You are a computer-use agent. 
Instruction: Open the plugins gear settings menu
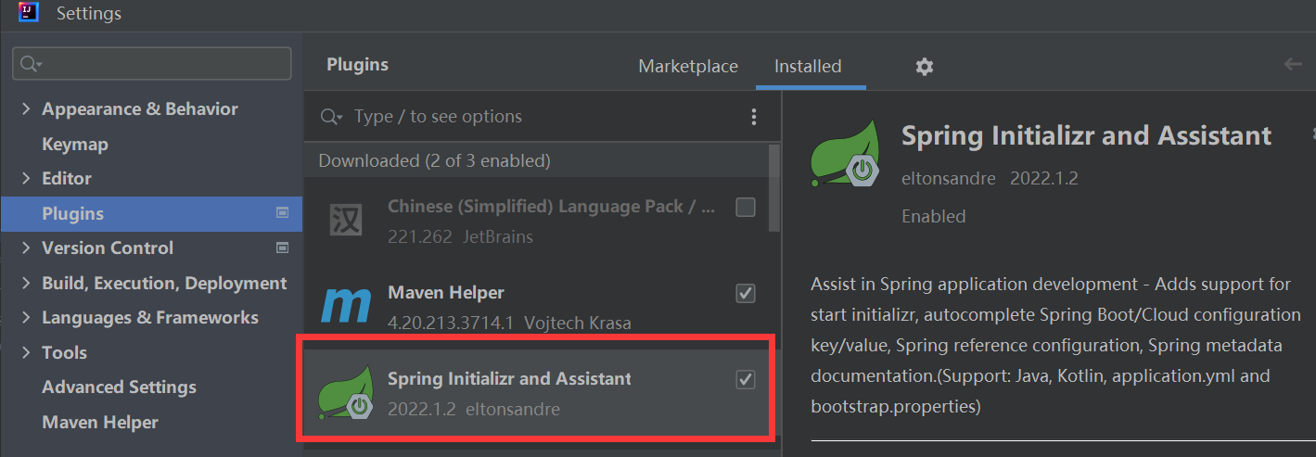click(924, 67)
